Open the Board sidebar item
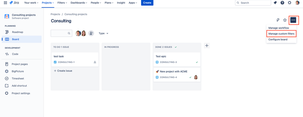The height and width of the screenshot is (117, 303). (x=22, y=39)
